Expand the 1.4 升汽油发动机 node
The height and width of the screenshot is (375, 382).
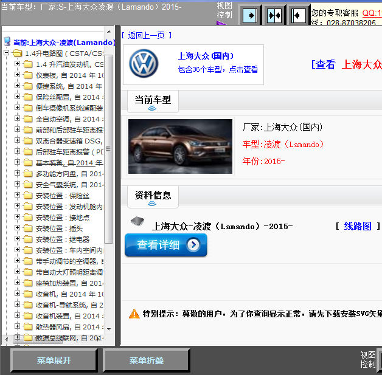pos(17,64)
